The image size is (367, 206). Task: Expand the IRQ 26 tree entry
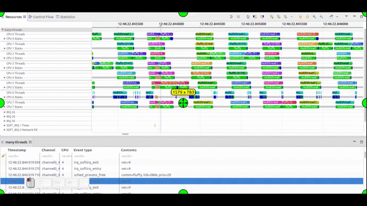pyautogui.click(x=4, y=112)
